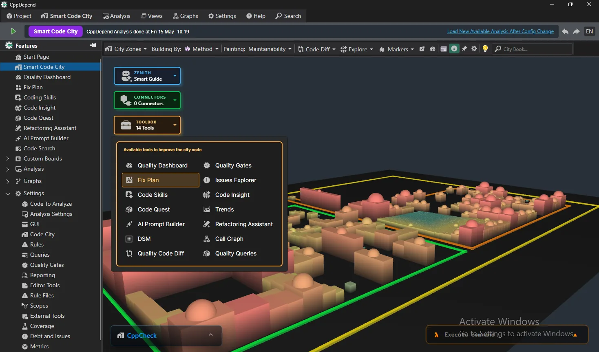Open Issues Explorer from the toolbox popup
The width and height of the screenshot is (599, 352).
point(238,180)
